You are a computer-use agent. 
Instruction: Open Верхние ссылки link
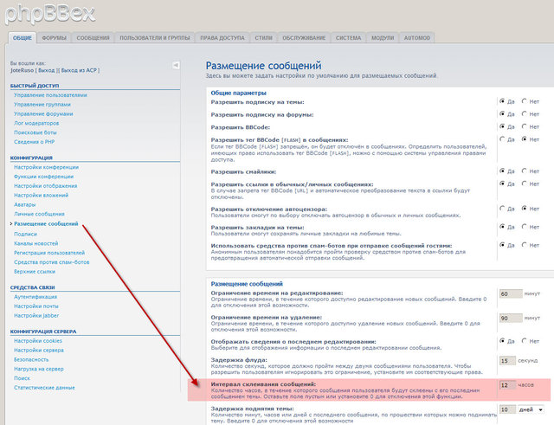(x=35, y=271)
